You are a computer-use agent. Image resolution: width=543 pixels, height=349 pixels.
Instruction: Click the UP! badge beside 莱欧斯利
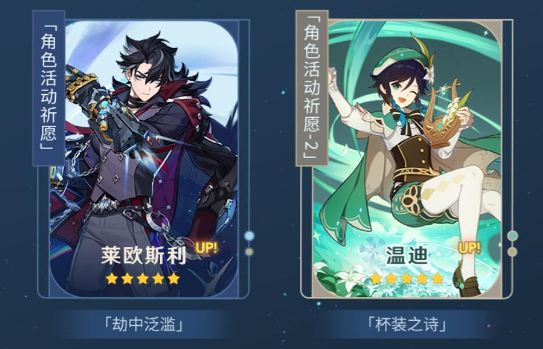pos(206,247)
